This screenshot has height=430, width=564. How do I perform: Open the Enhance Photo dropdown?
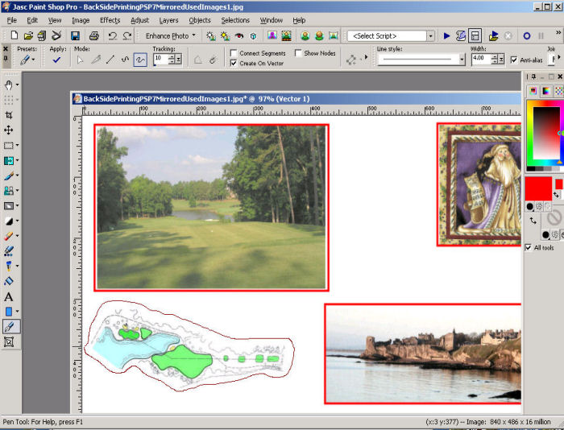click(170, 35)
